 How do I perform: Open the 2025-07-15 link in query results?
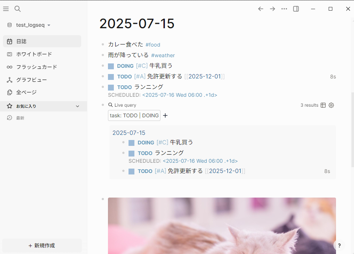[x=129, y=133]
